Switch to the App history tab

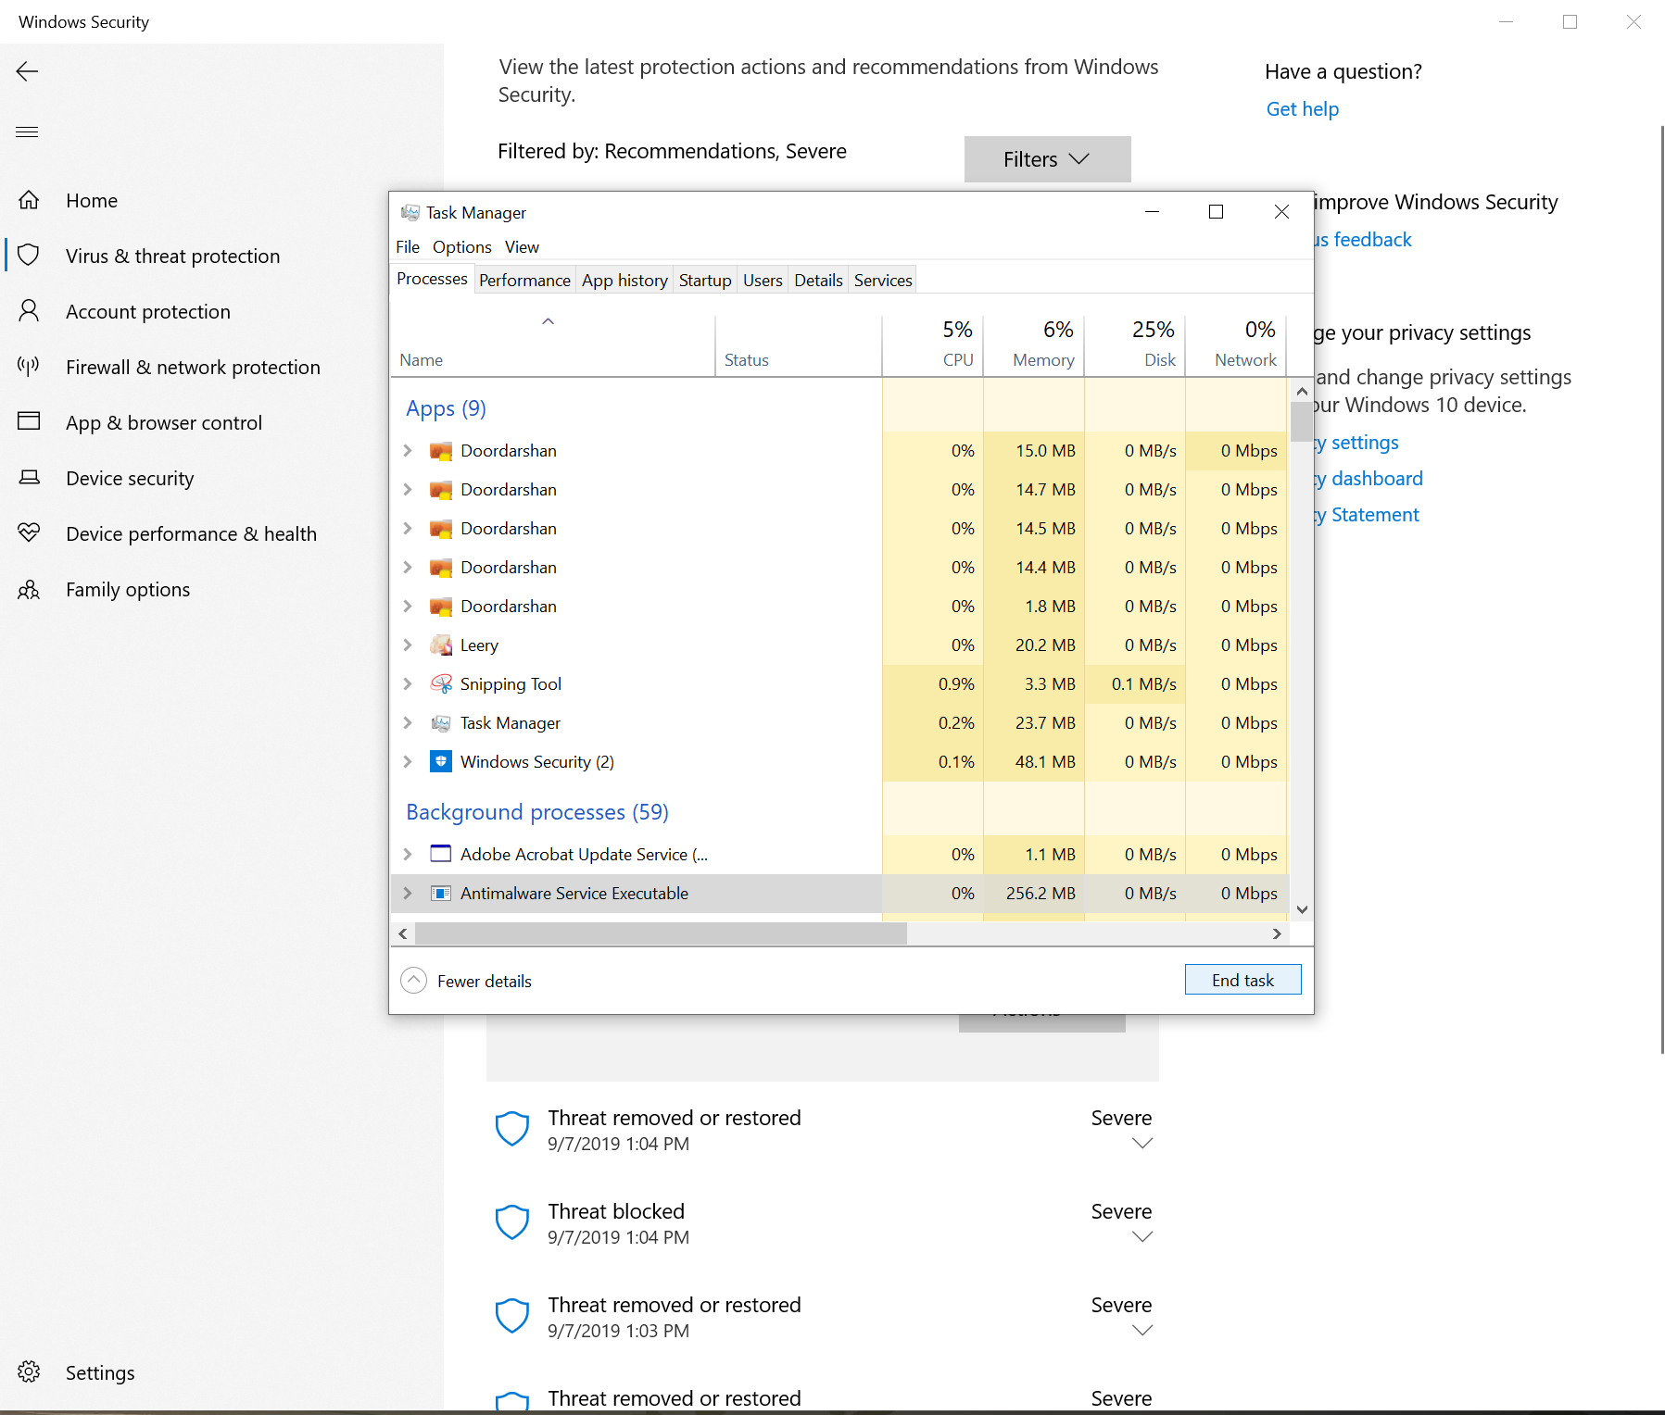coord(624,280)
